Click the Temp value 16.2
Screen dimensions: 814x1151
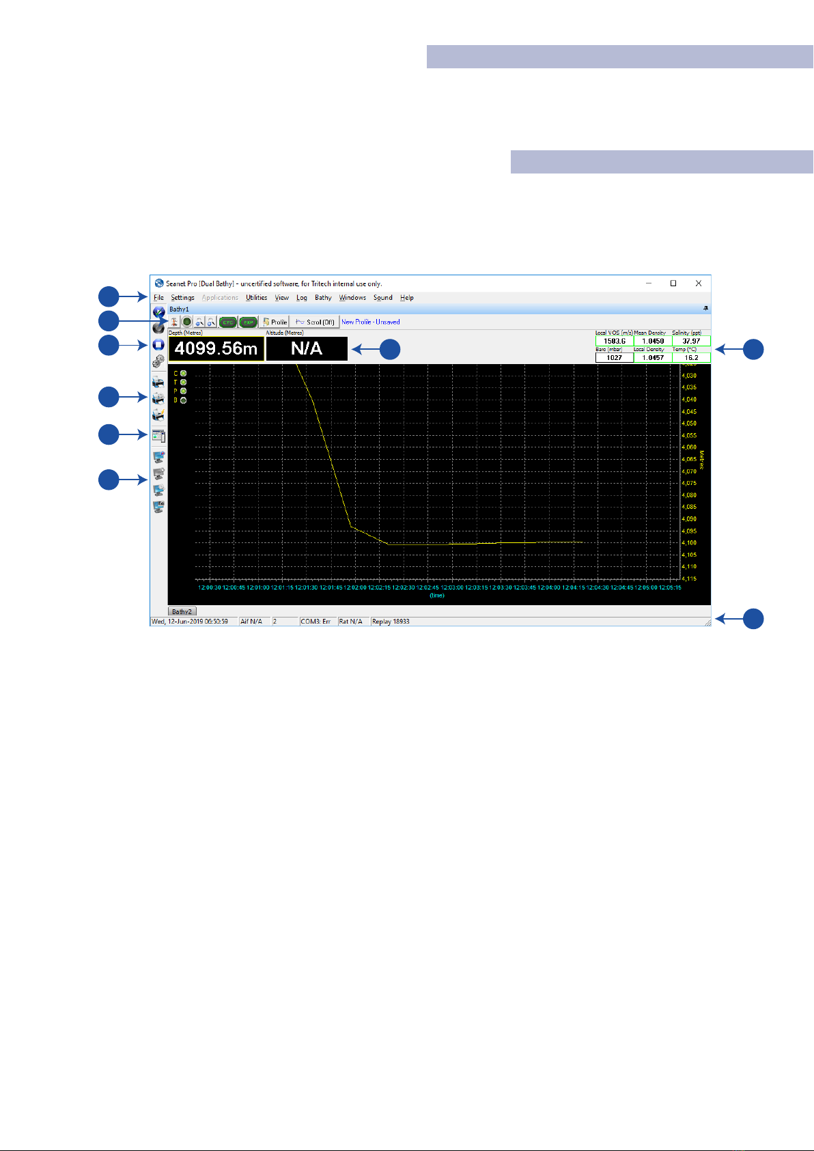point(691,357)
